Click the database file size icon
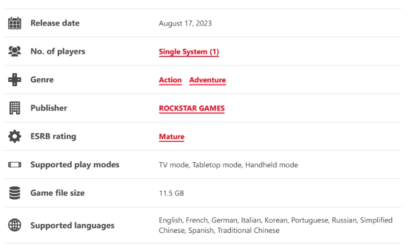 [14, 193]
